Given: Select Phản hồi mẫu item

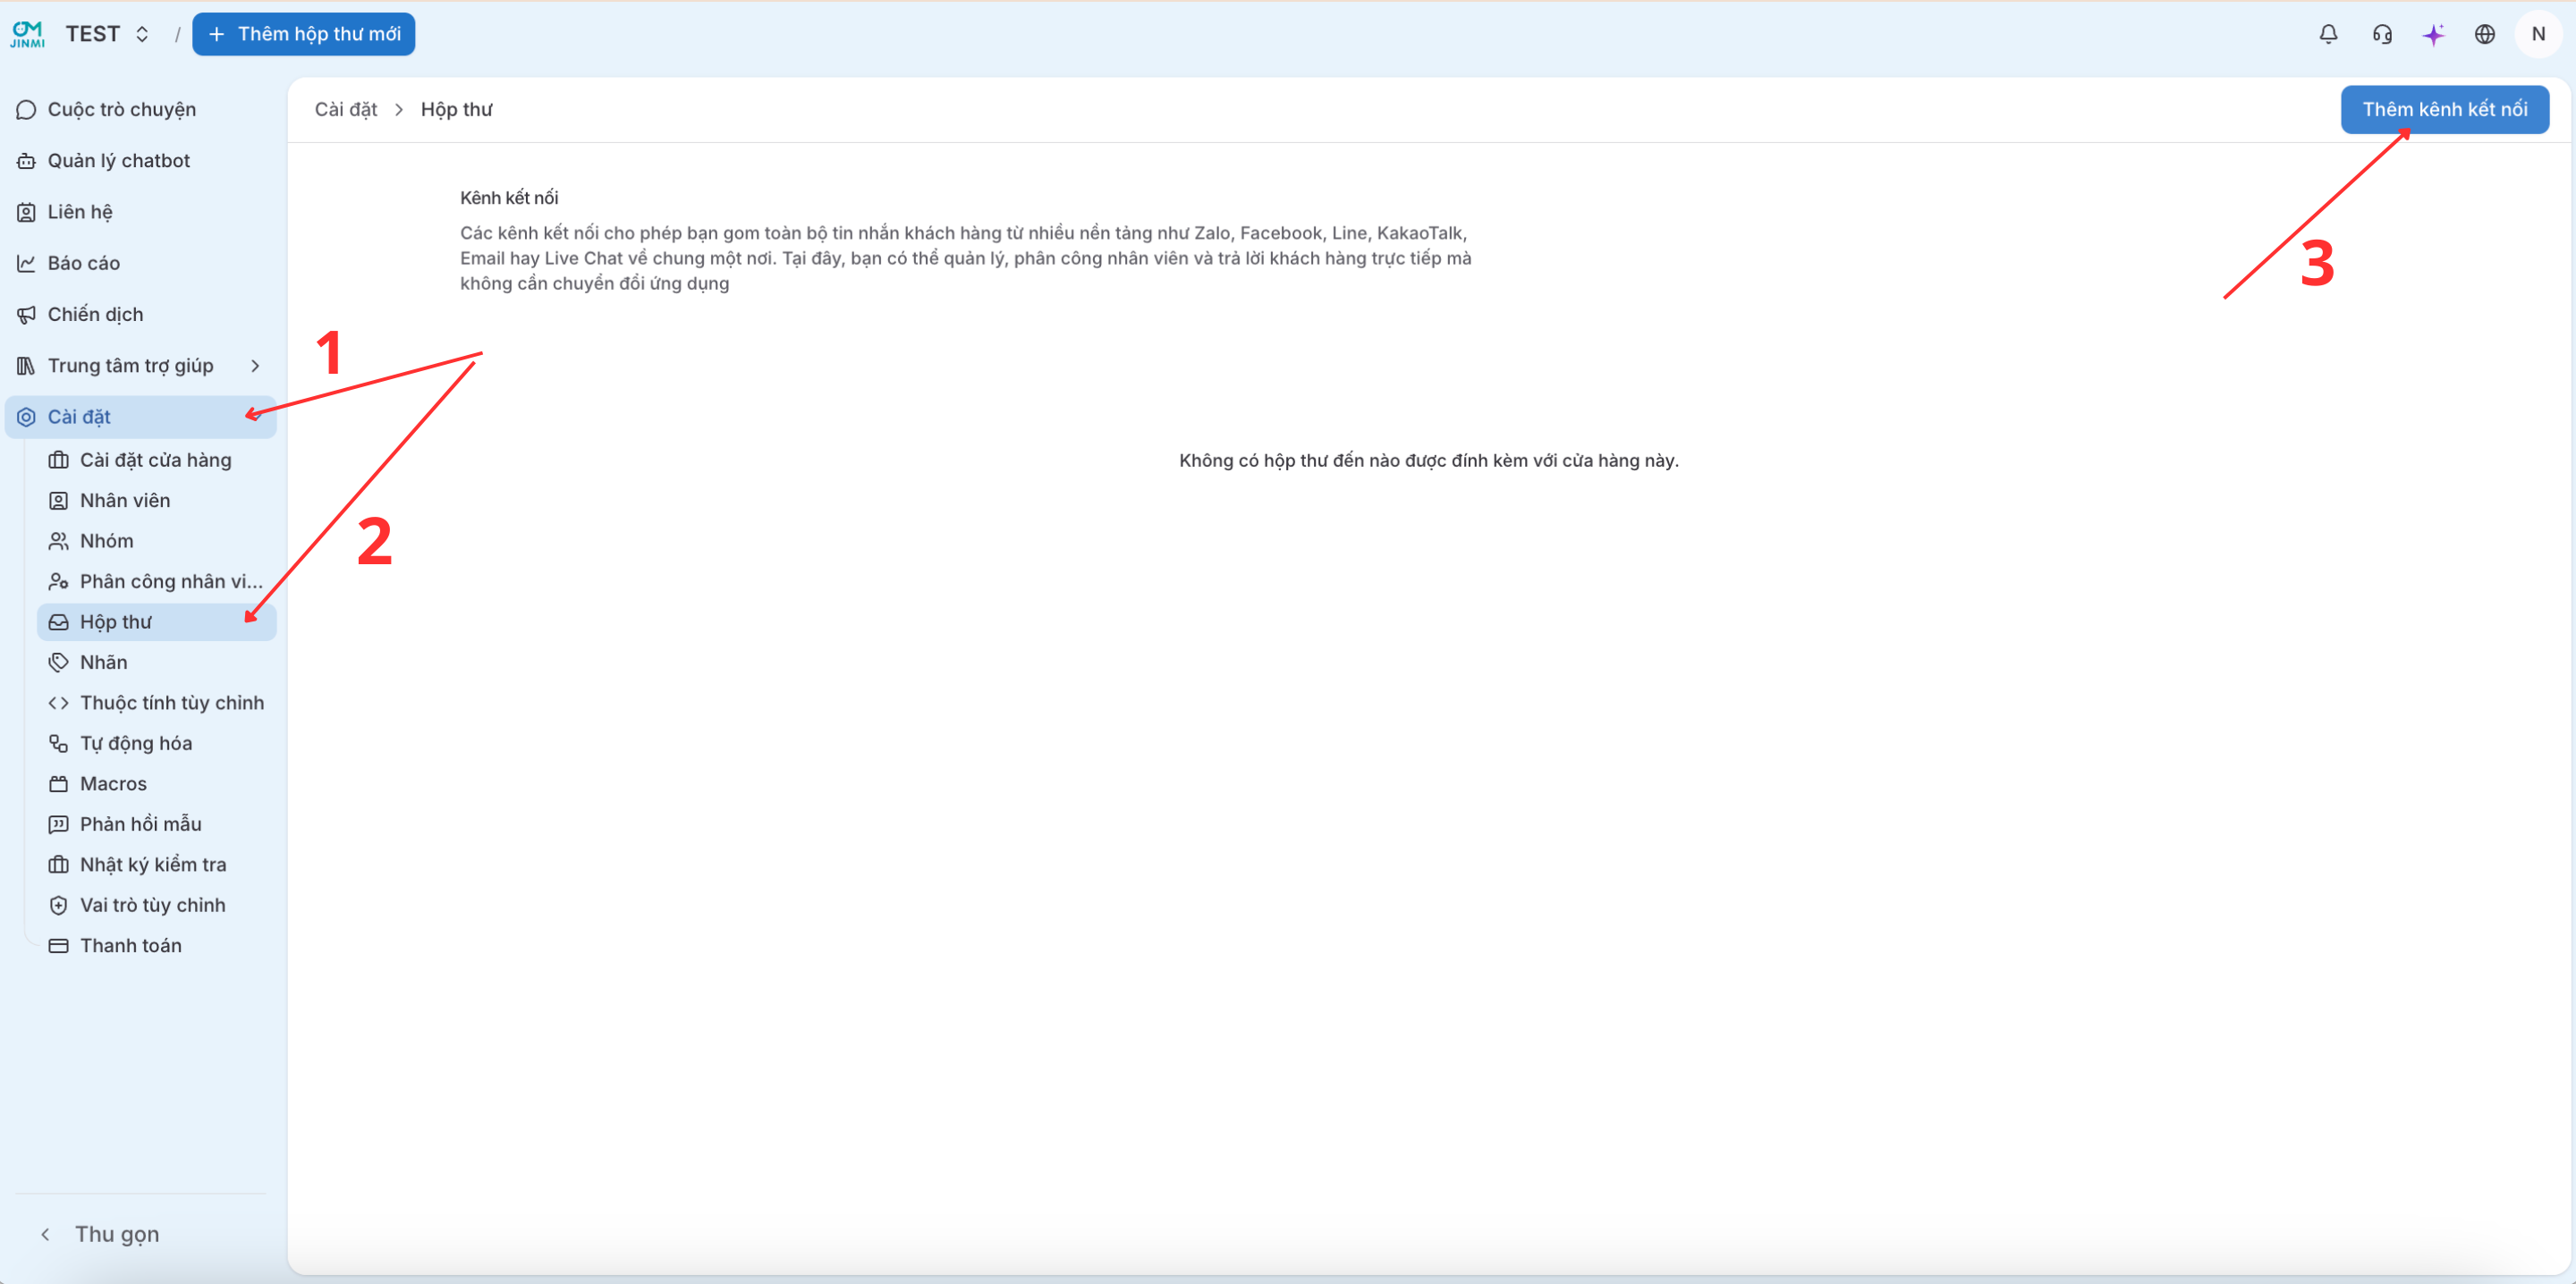Looking at the screenshot, I should point(157,824).
